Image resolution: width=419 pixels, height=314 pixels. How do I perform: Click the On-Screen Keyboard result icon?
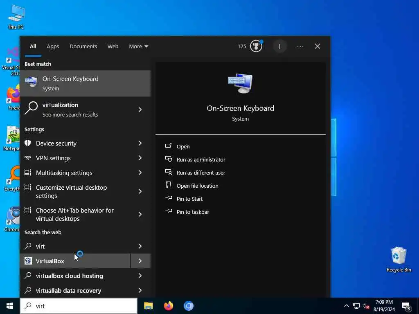[x=31, y=81]
